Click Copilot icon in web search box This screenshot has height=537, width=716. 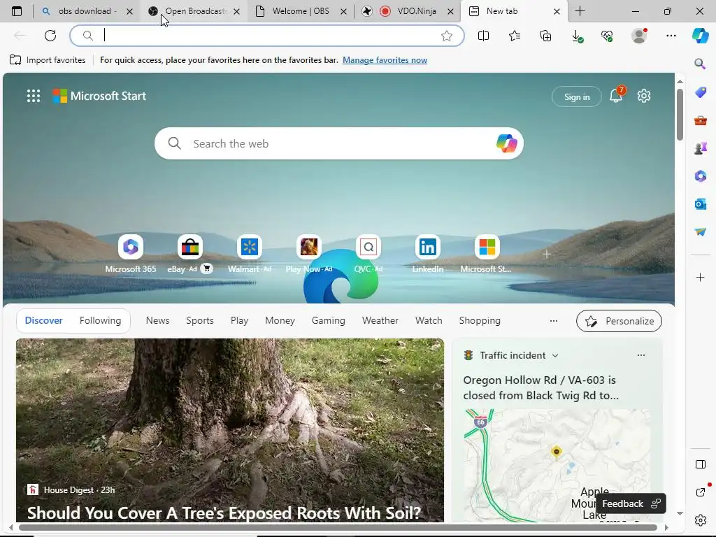pos(506,143)
